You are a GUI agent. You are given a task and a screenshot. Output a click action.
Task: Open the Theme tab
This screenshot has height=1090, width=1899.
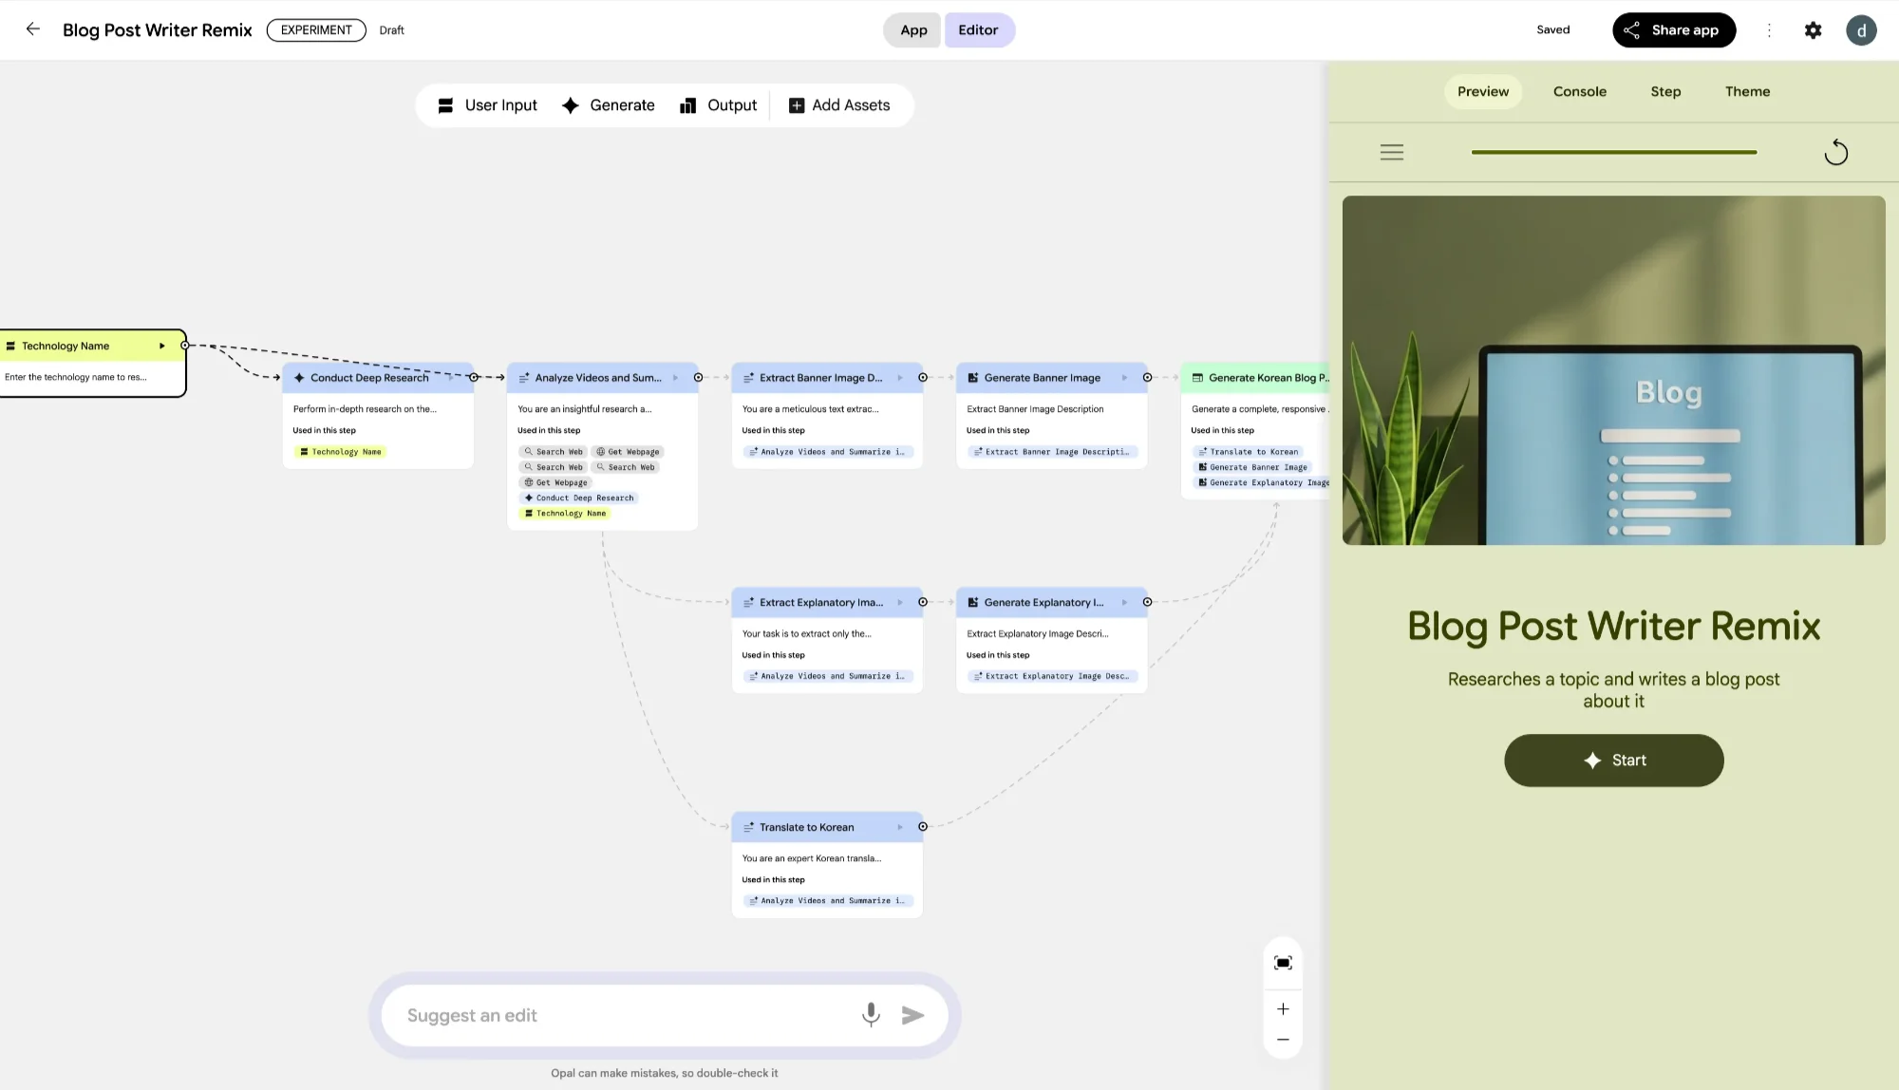tap(1747, 92)
